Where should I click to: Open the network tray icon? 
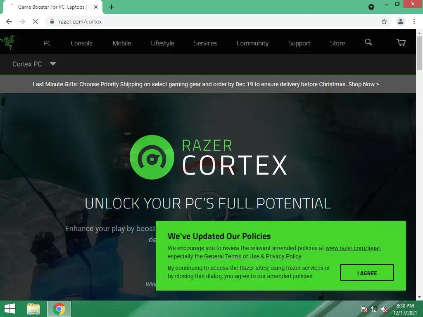pos(374,309)
